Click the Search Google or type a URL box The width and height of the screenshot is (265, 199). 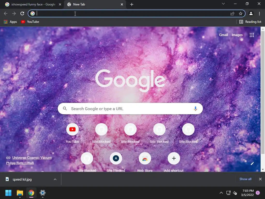point(130,109)
